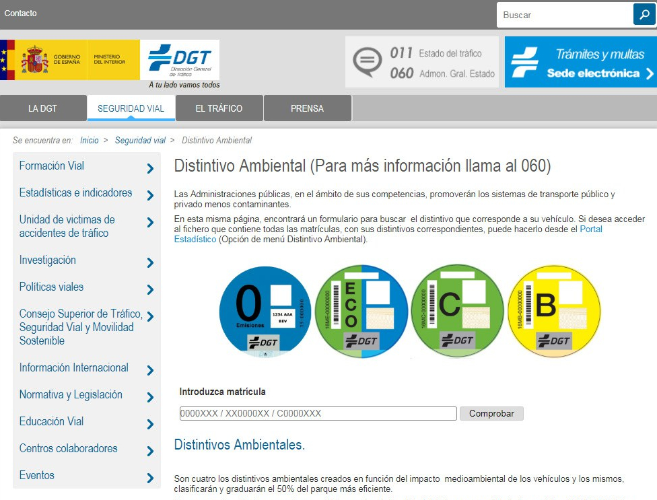Screen dimensions: 657x500
Task: Click the Buscar search field
Action: 565,15
